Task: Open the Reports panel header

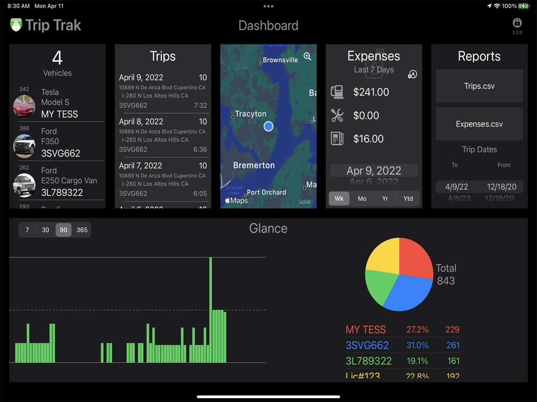Action: point(479,56)
